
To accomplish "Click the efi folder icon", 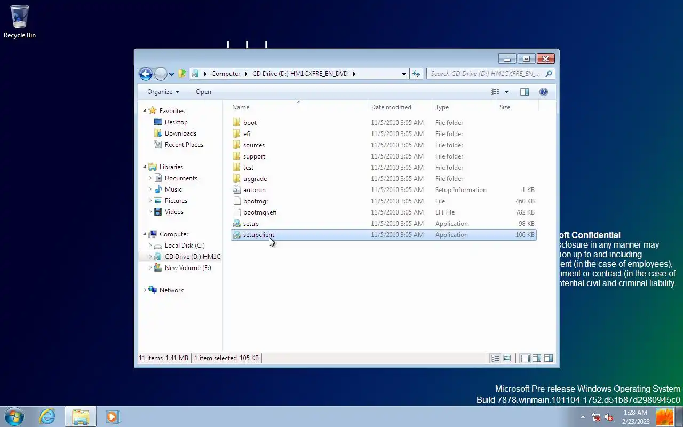I will 237,134.
